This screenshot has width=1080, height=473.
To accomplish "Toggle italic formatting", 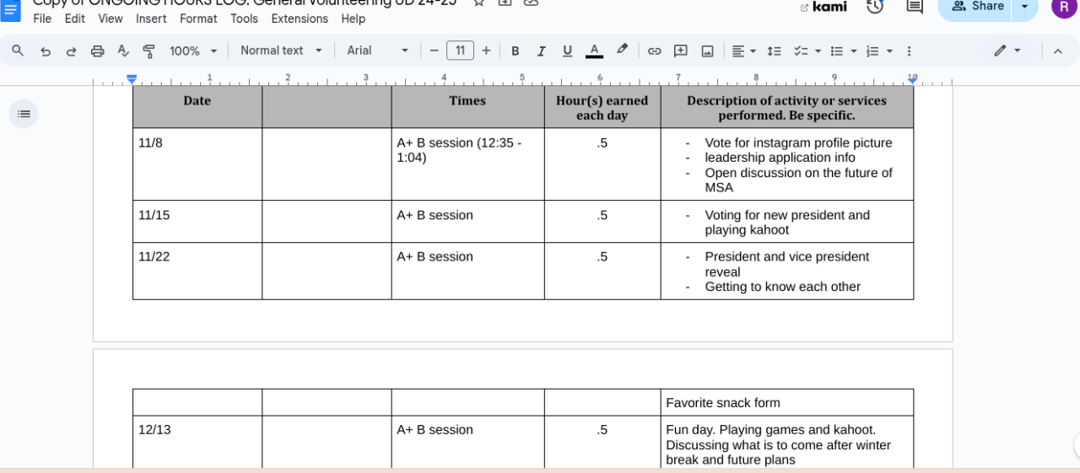I will coord(541,51).
